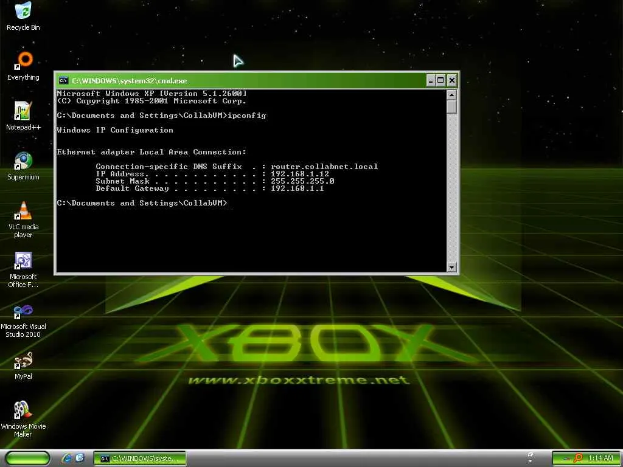Viewport: 623px width, 467px height.
Task: Click the cmd.exe title bar system icon
Action: tap(63, 81)
